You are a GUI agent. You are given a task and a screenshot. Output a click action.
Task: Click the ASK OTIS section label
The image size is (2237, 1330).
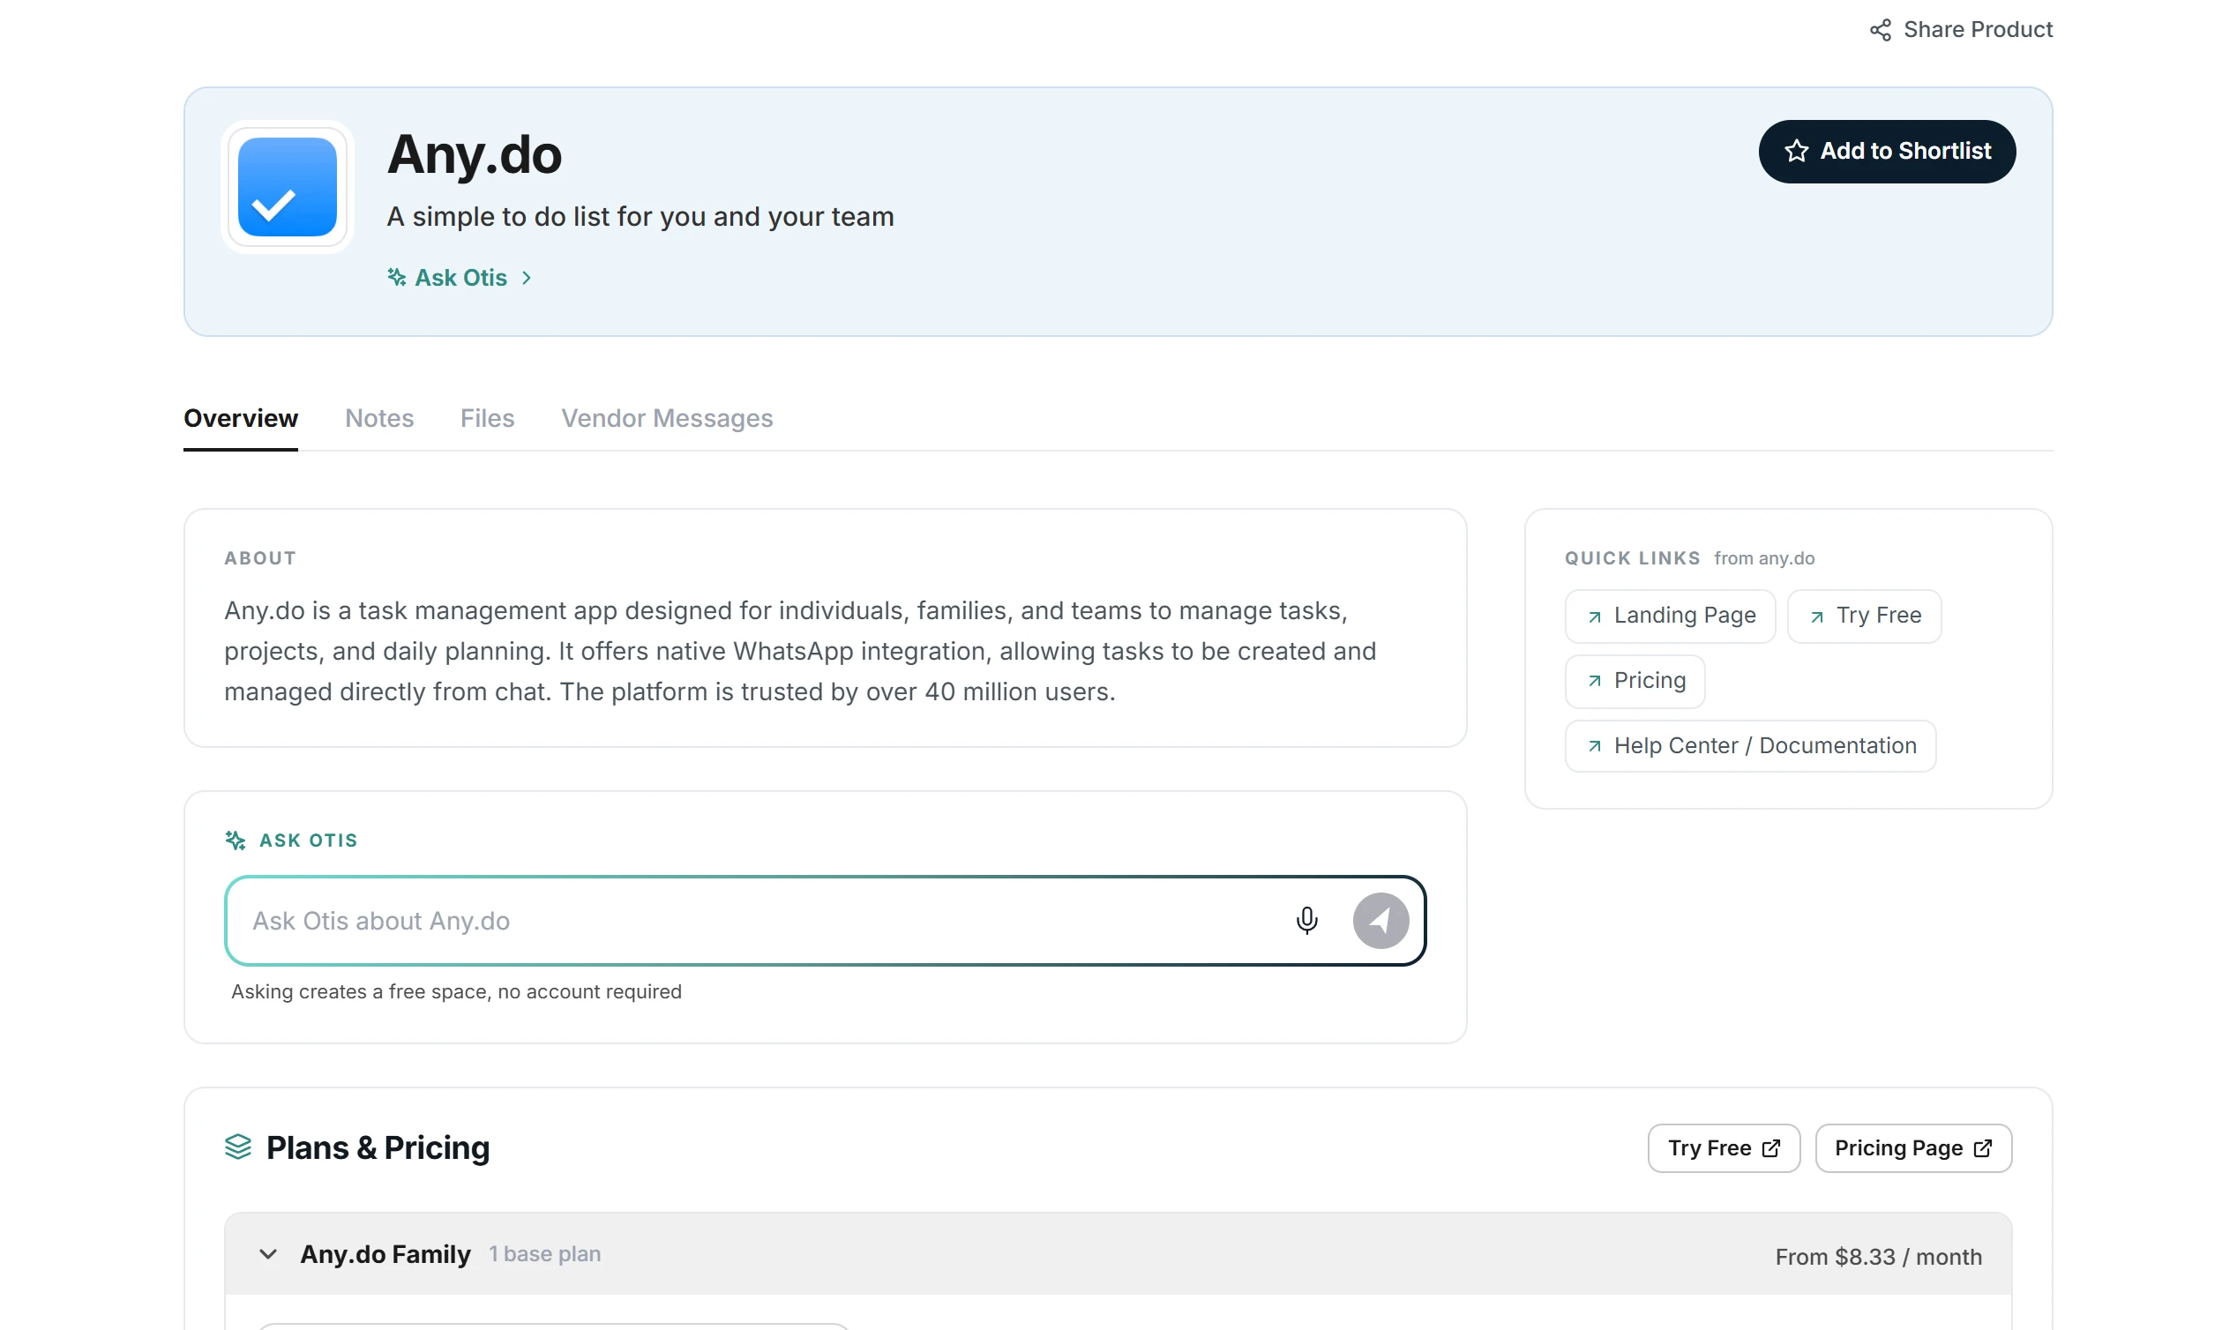click(309, 841)
